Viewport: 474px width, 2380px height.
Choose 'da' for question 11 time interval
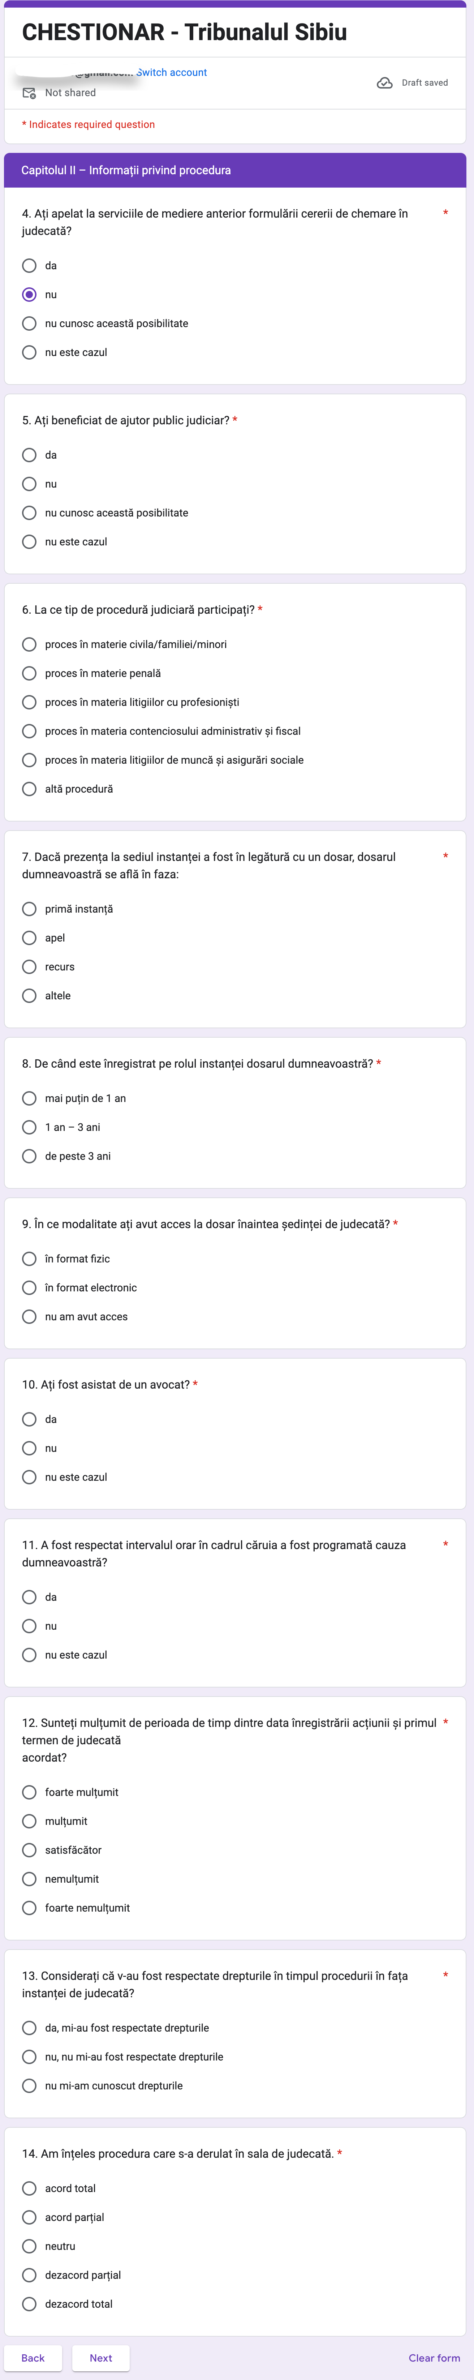pyautogui.click(x=30, y=1598)
